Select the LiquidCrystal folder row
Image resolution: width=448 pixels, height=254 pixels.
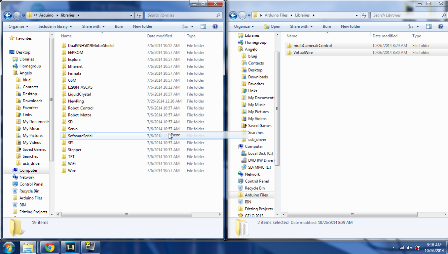pos(141,94)
